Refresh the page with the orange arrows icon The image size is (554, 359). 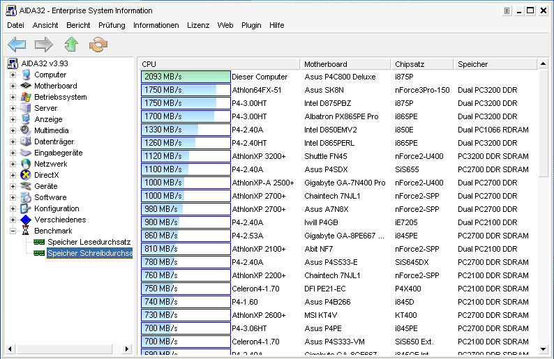(98, 45)
